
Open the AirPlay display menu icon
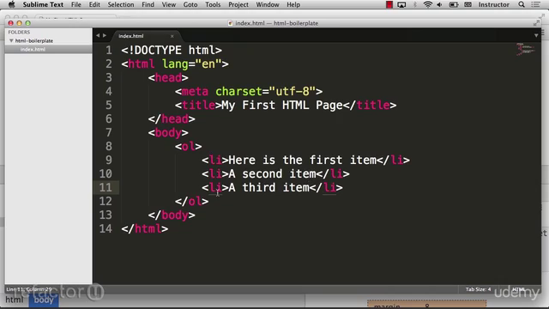(401, 4)
